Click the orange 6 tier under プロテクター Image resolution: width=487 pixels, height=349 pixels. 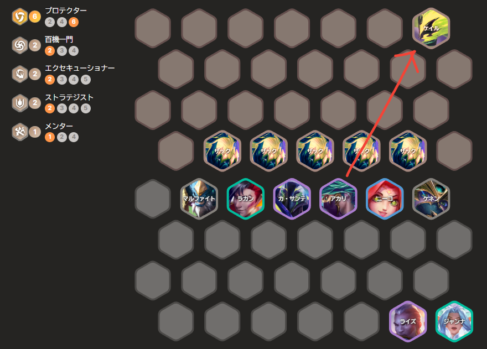click(74, 22)
